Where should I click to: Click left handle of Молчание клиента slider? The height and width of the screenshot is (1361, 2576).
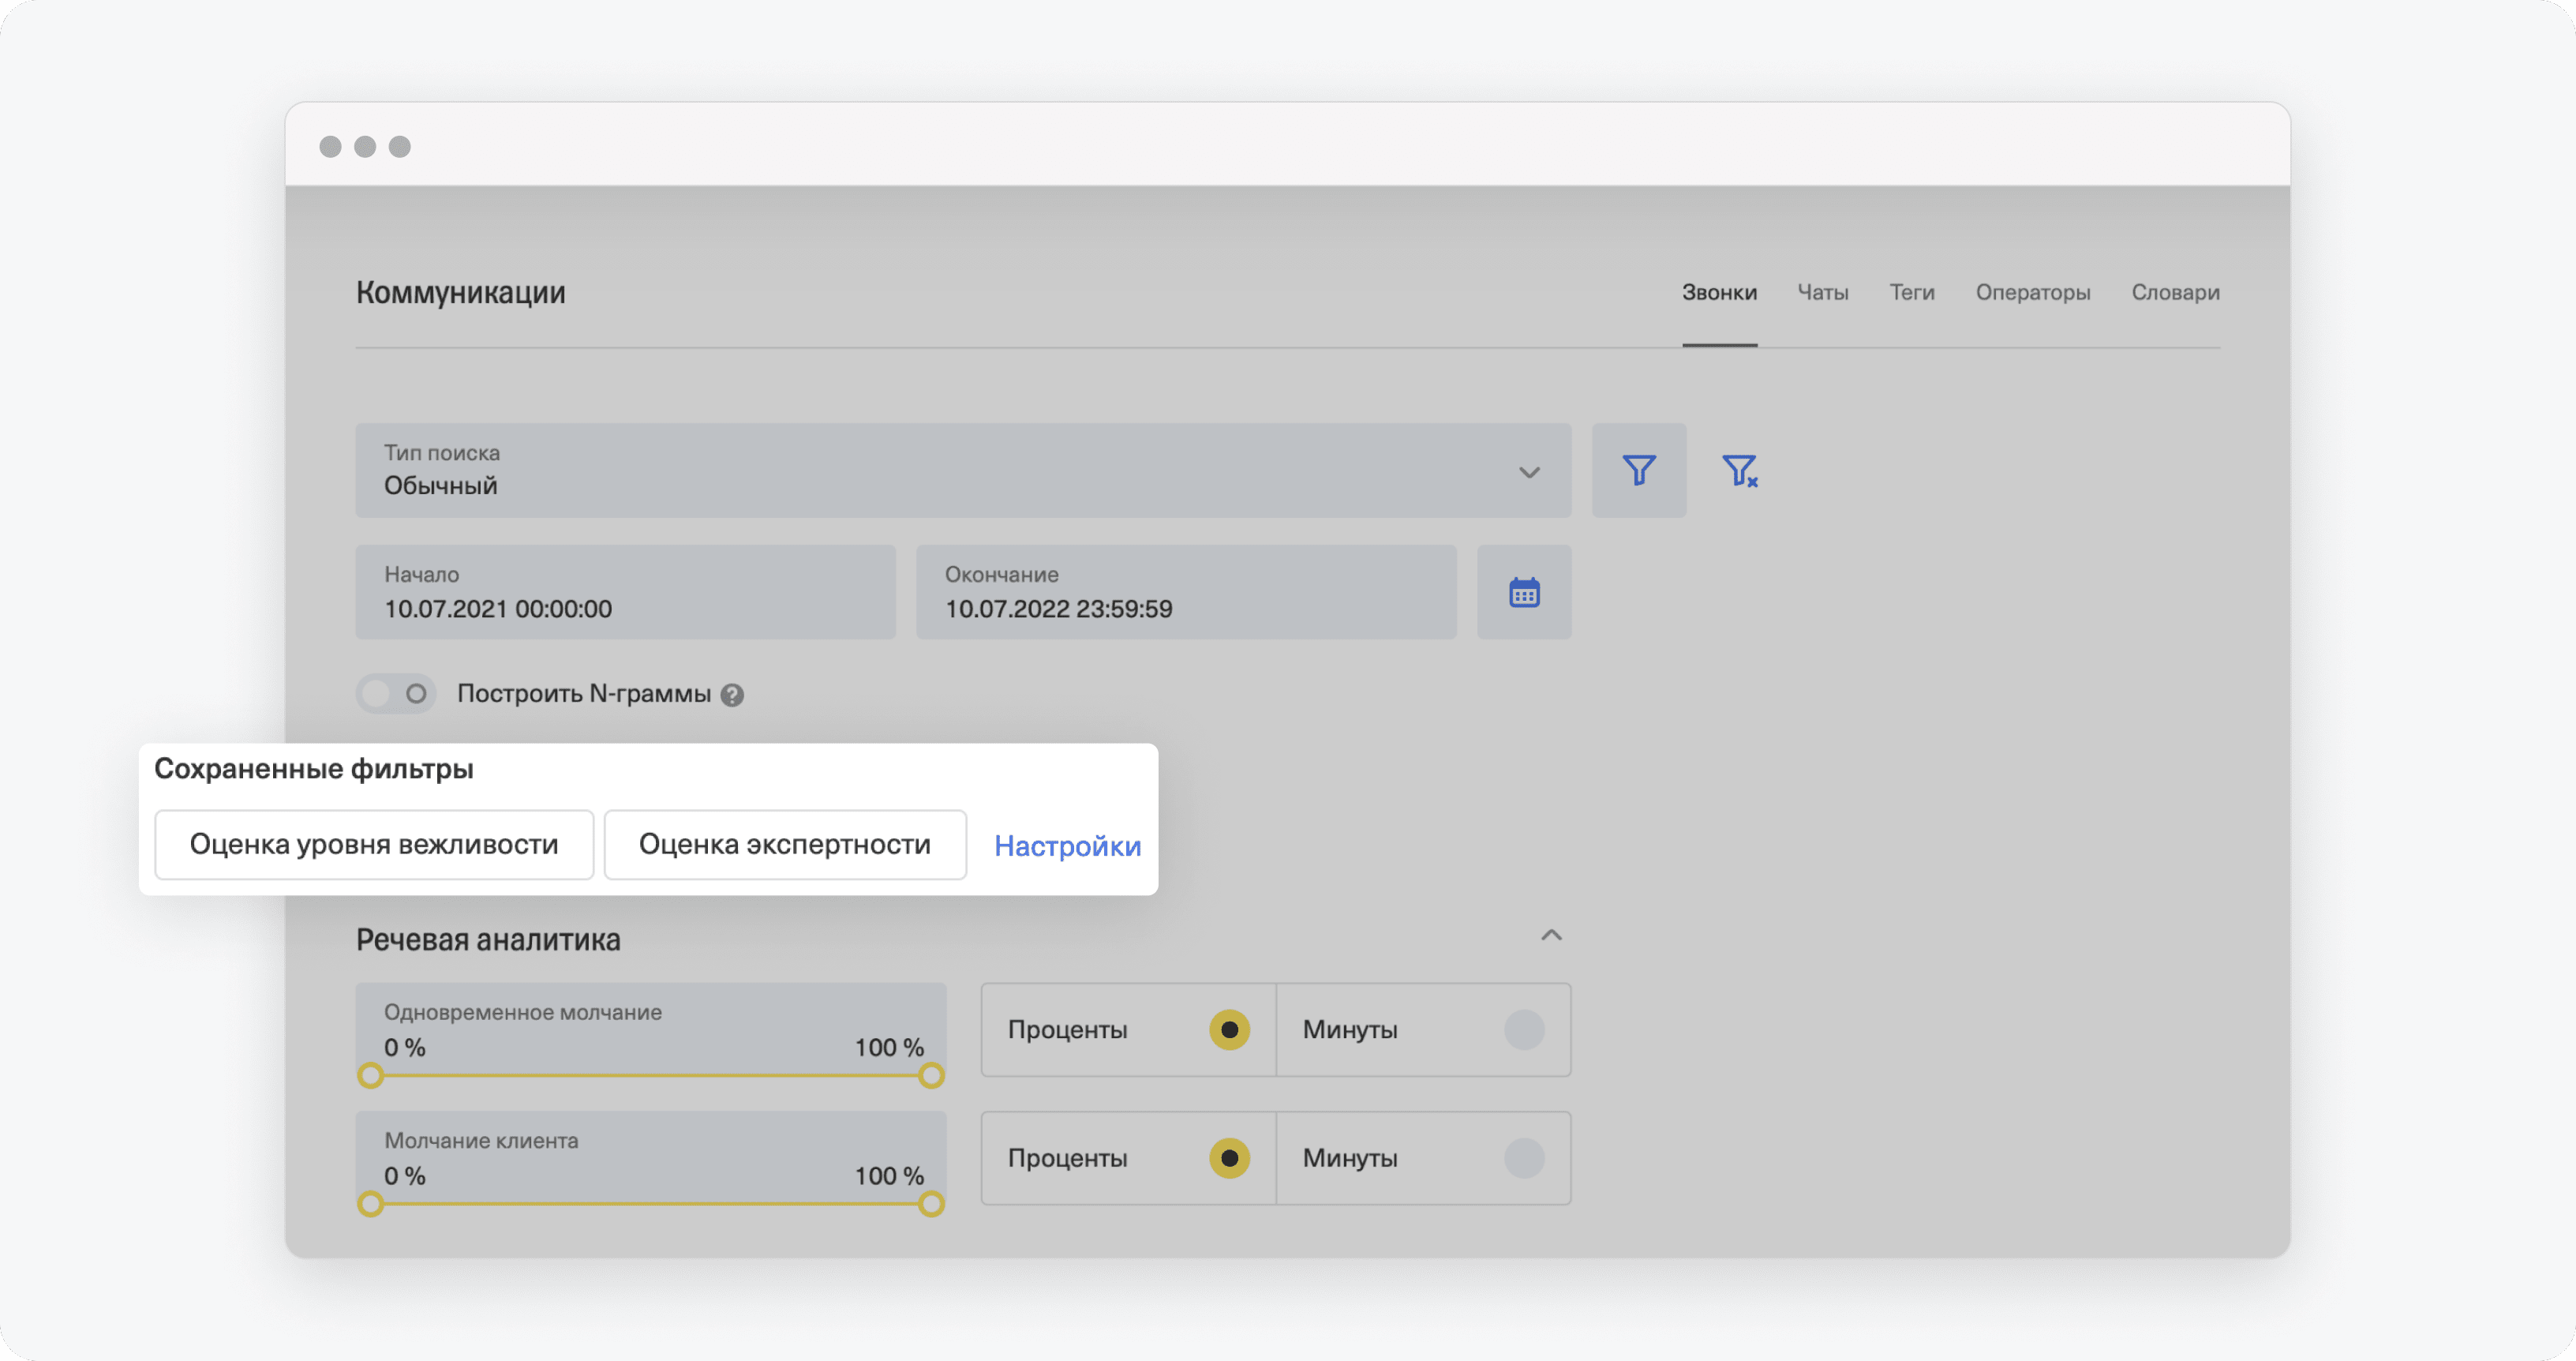tap(370, 1204)
